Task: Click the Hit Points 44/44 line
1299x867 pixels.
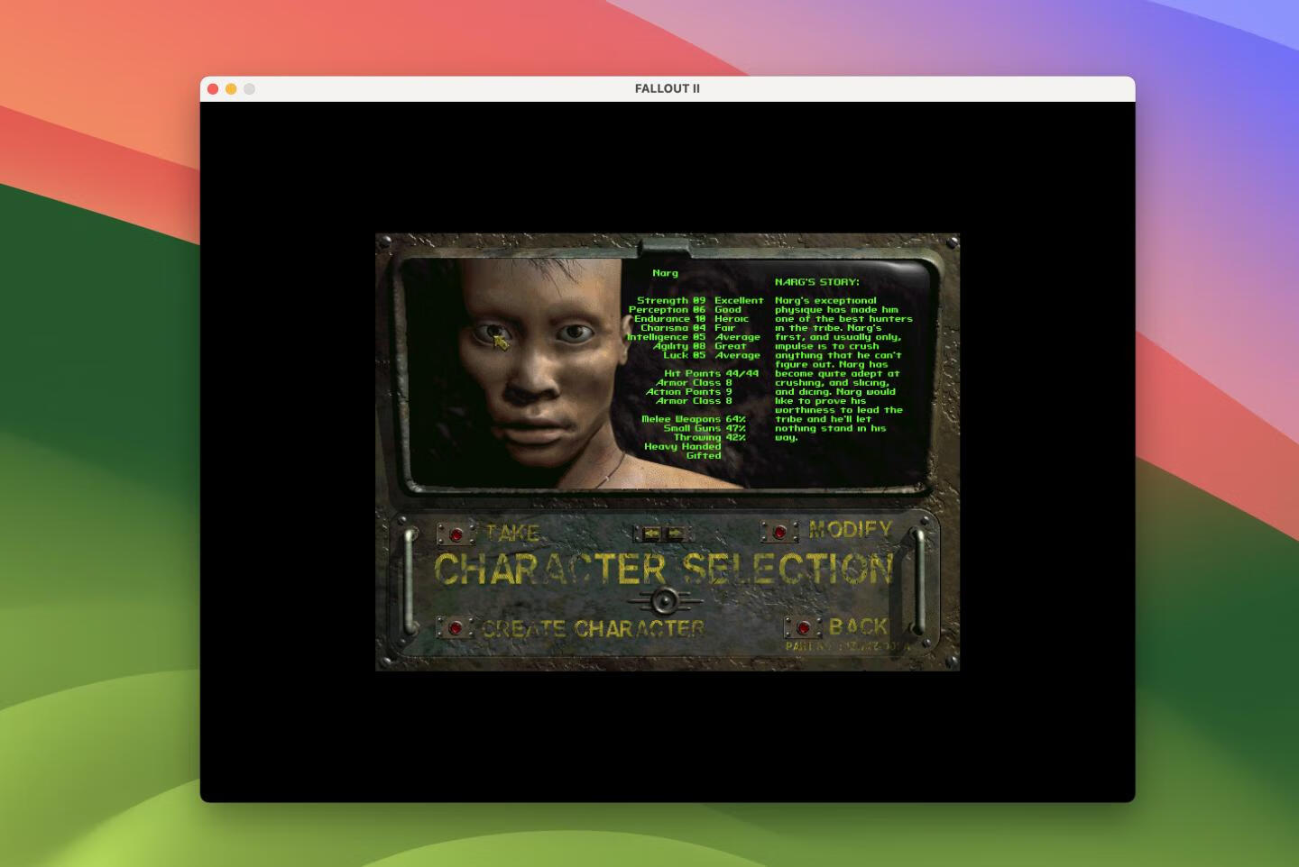Action: coord(712,373)
